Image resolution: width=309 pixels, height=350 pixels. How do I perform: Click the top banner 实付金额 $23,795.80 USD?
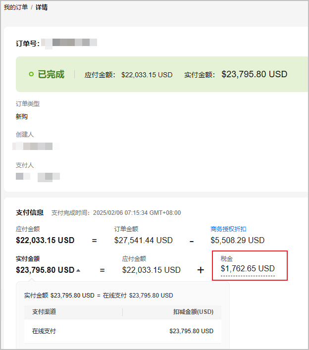255,74
